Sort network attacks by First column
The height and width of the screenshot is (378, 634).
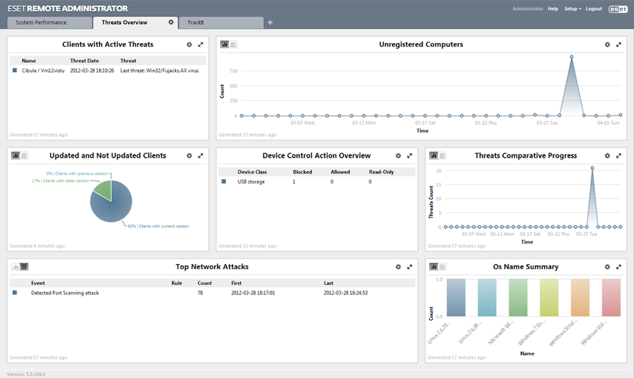237,283
